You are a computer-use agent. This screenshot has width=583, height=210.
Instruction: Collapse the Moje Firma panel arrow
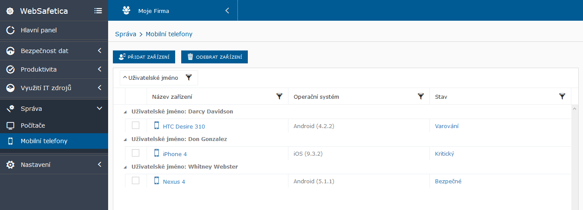(227, 11)
